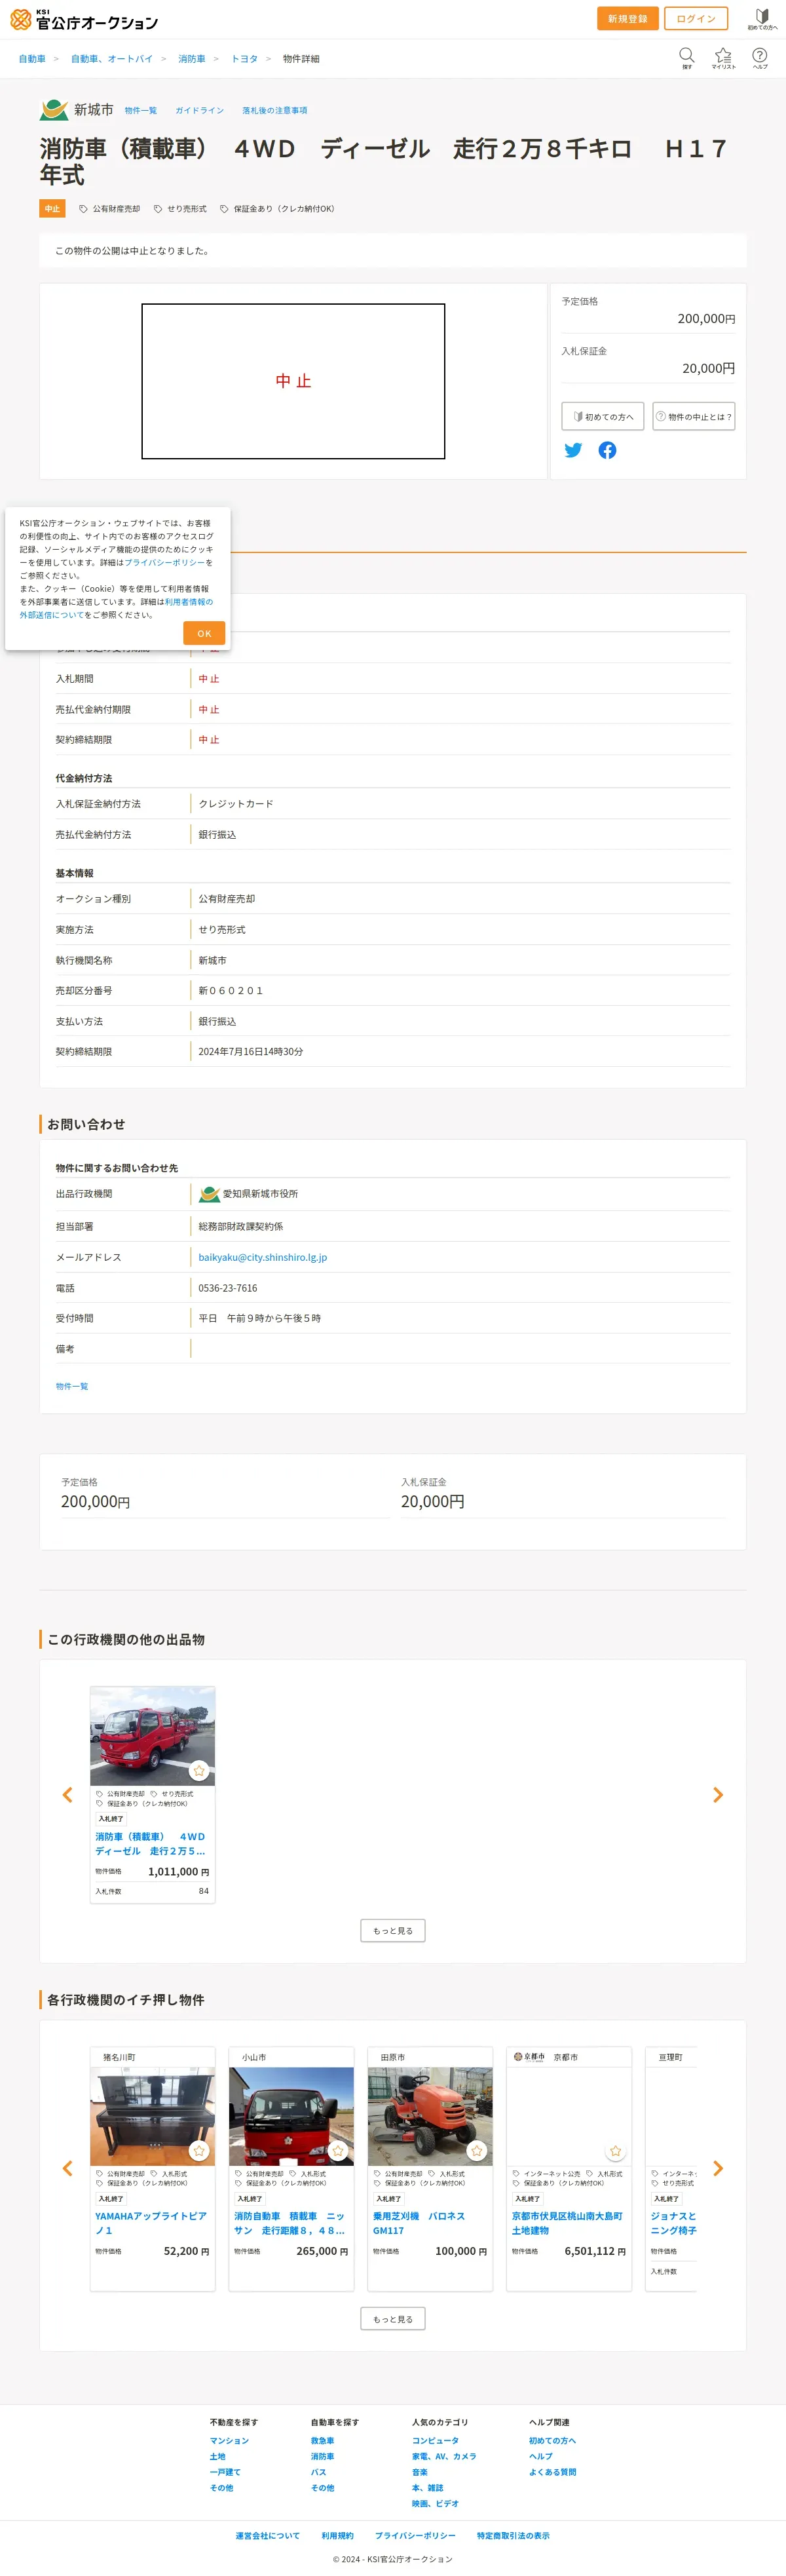
Task: Open the 消防車（積載車）4WD card thumbnail
Action: pos(153,1736)
